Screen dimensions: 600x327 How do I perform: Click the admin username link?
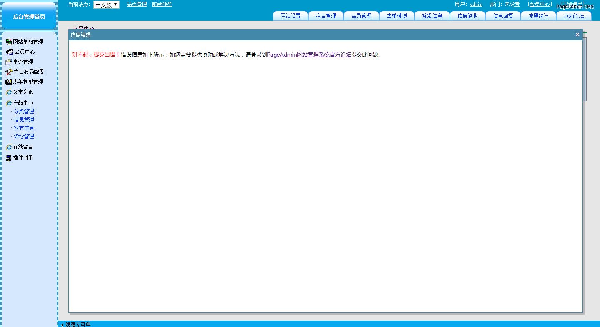click(476, 5)
